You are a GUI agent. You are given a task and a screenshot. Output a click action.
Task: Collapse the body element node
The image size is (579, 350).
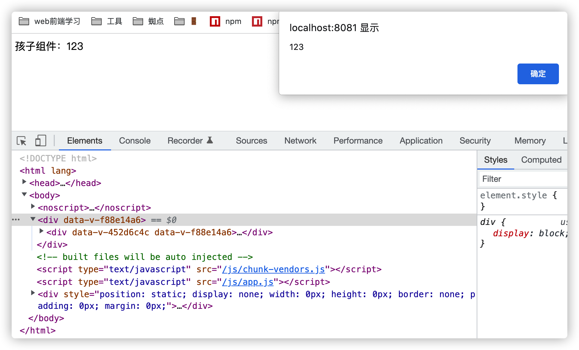tap(24, 194)
